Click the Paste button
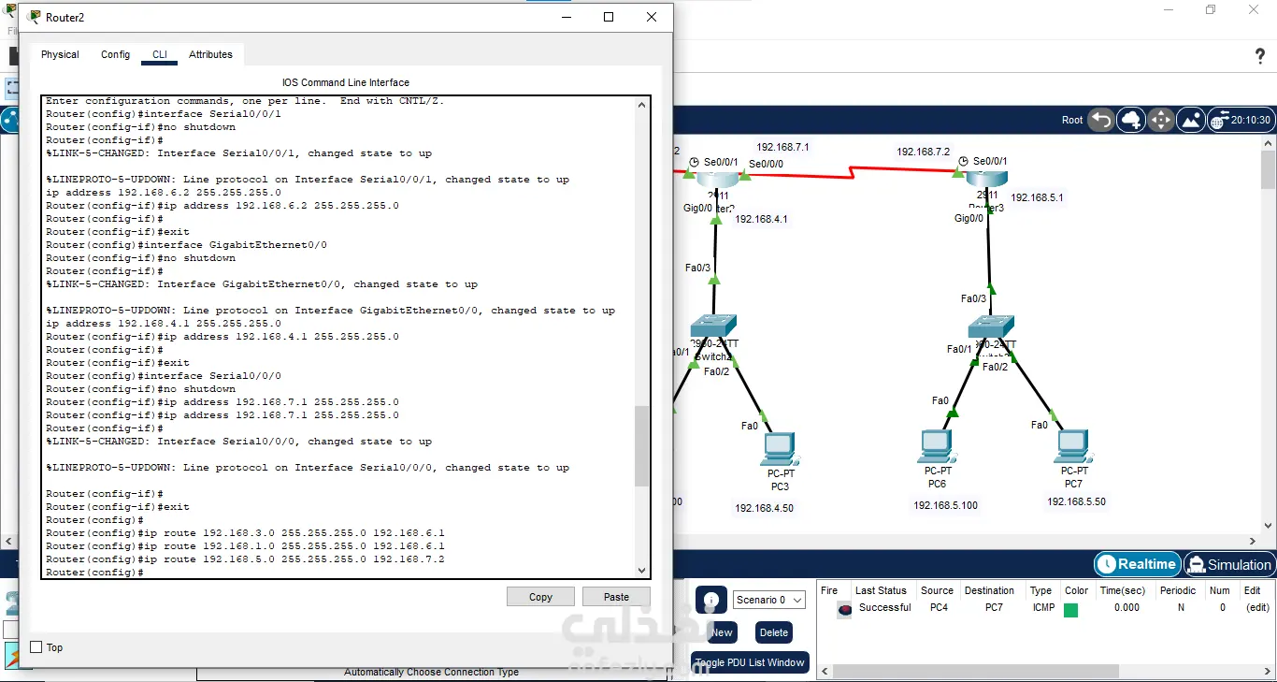The height and width of the screenshot is (682, 1277). (x=616, y=597)
